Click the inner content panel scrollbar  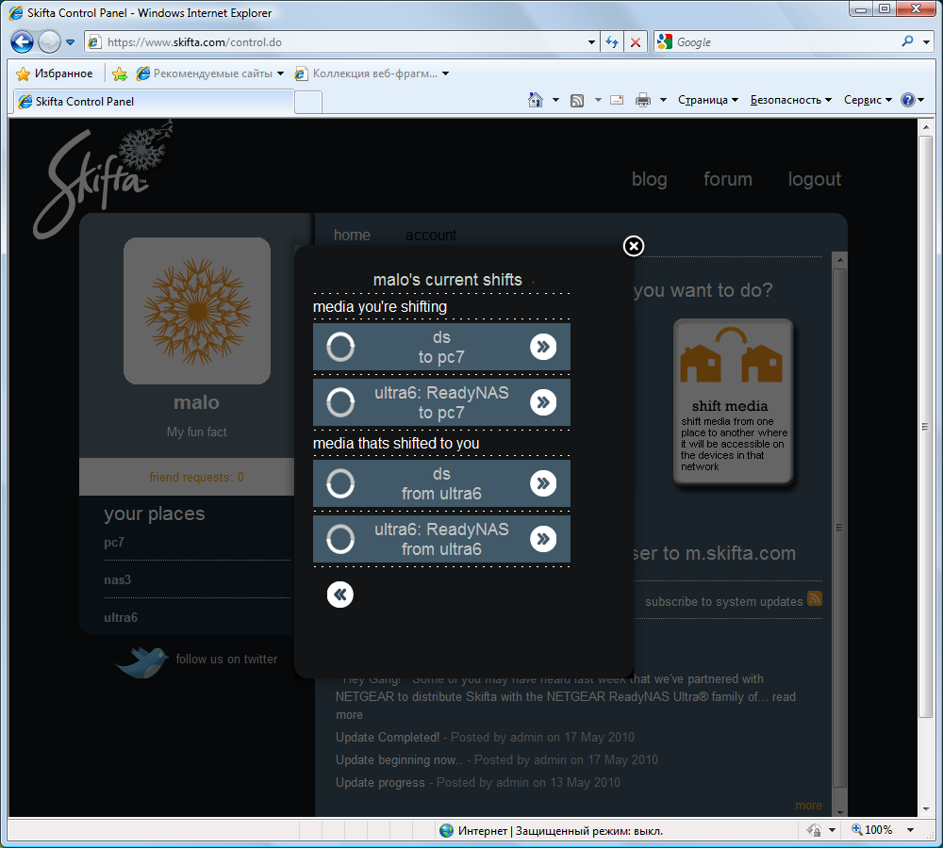coord(840,529)
